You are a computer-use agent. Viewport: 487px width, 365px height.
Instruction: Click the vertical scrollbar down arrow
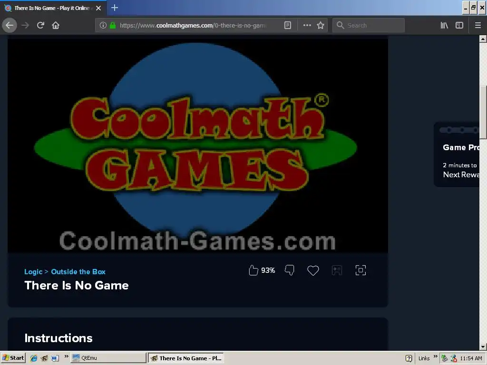[483, 347]
